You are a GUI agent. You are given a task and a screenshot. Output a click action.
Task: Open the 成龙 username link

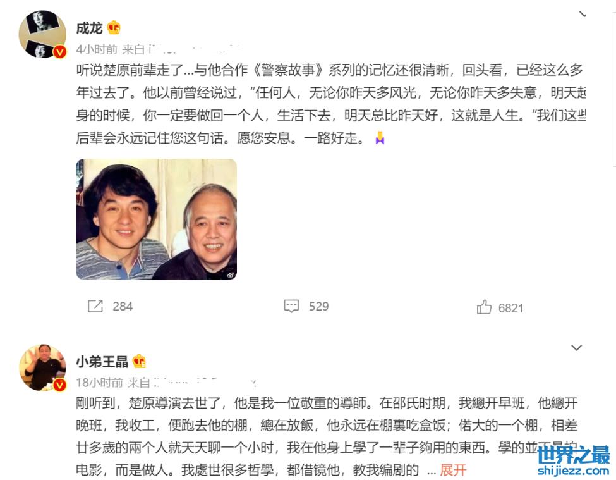(x=89, y=28)
